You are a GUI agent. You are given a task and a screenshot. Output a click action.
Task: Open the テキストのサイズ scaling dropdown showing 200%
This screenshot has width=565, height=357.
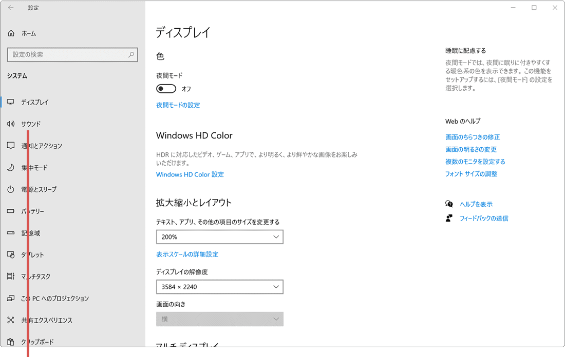[220, 236]
